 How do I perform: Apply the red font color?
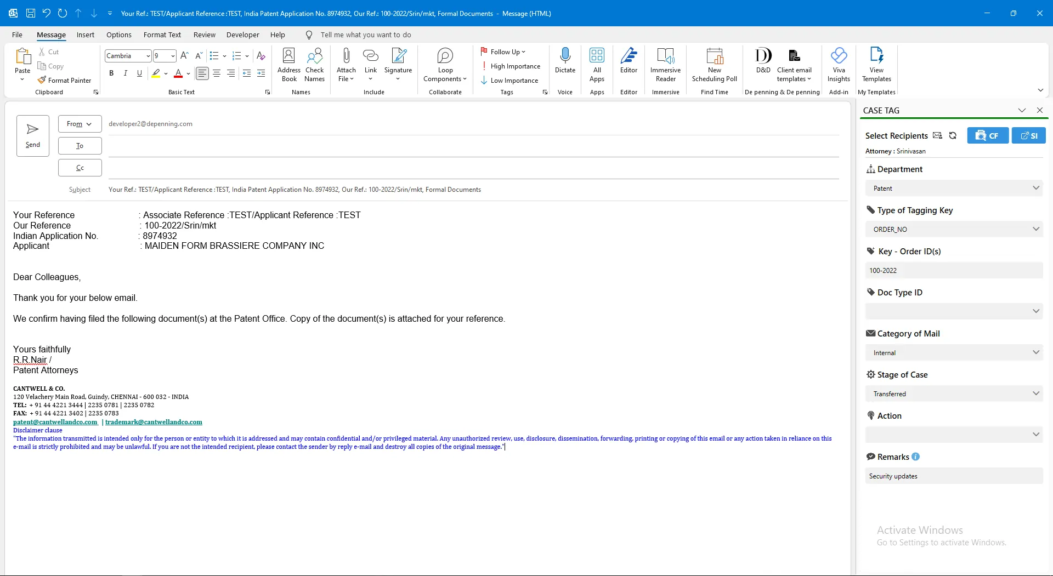tap(178, 73)
